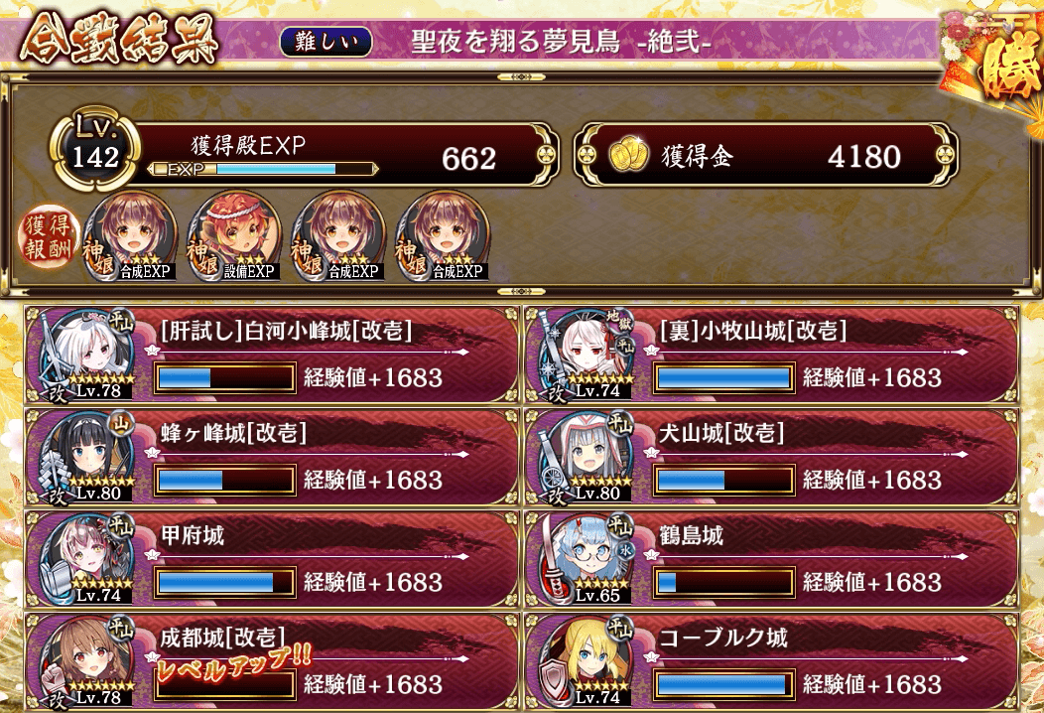Screen dimensions: 1044x713
Task: Select the 設備EXP reward portrait
Action: tap(235, 235)
